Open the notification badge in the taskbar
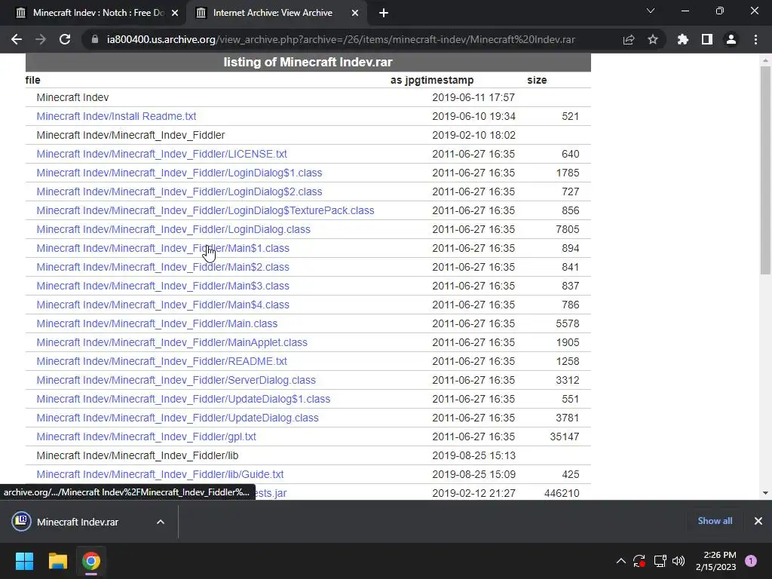 [x=751, y=561]
